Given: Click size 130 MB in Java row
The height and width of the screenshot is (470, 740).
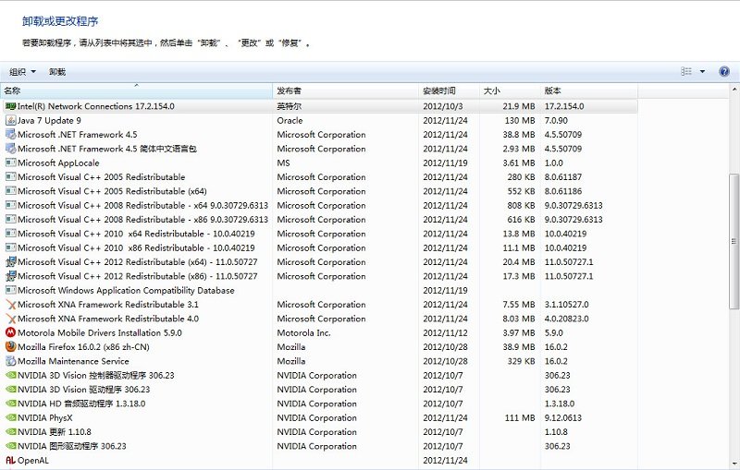Looking at the screenshot, I should pyautogui.click(x=520, y=121).
